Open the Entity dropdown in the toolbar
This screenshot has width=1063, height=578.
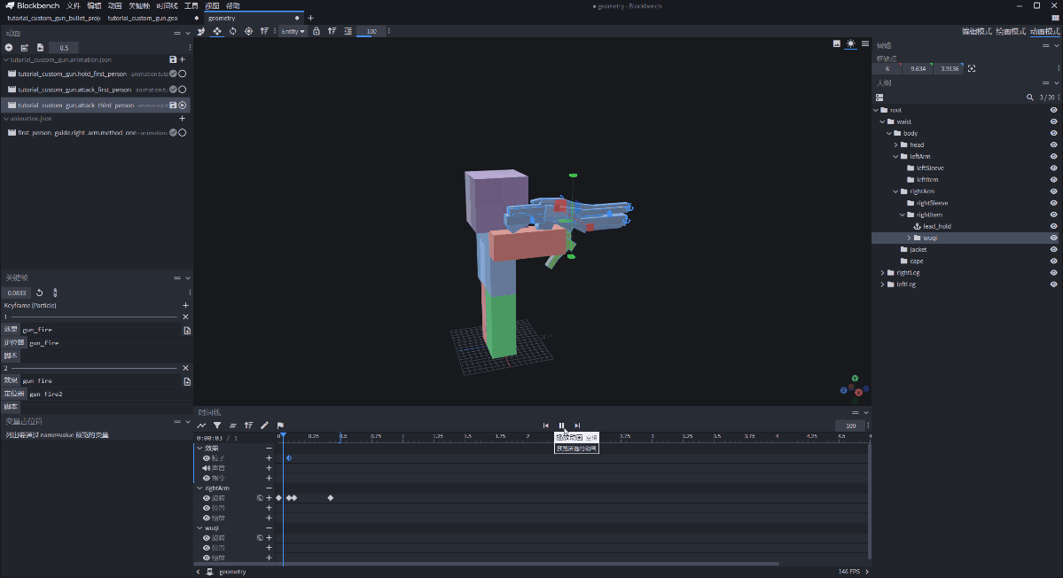coord(293,31)
